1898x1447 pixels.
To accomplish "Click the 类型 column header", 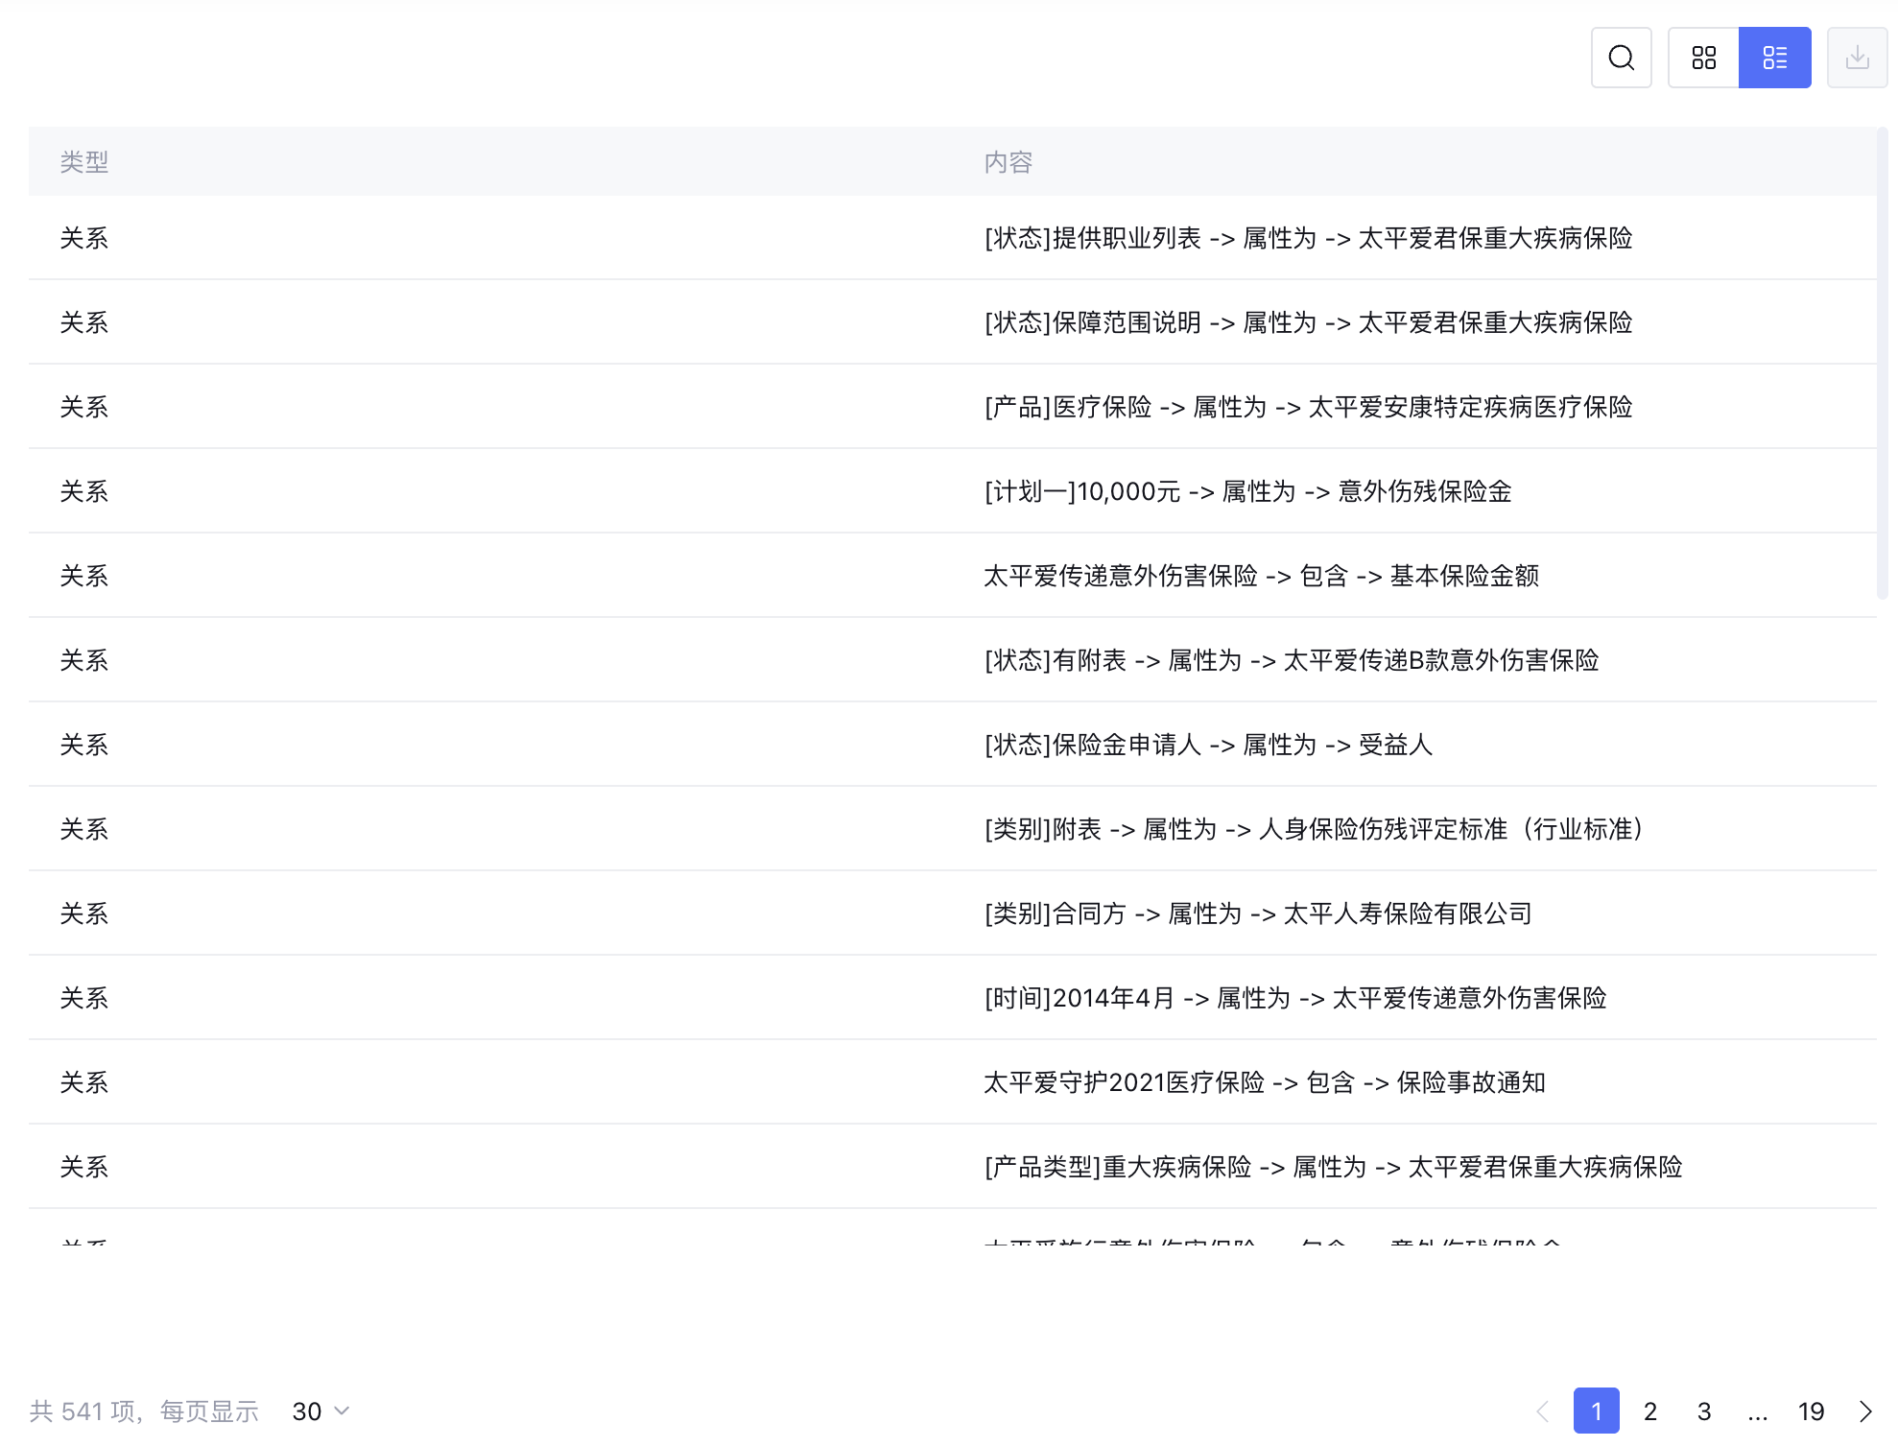I will point(84,161).
